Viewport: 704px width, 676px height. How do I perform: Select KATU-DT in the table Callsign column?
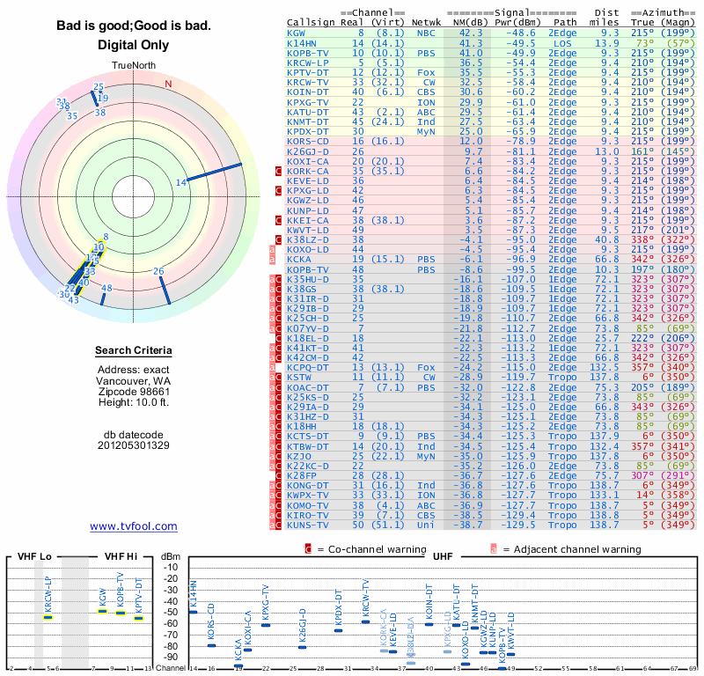(308, 113)
